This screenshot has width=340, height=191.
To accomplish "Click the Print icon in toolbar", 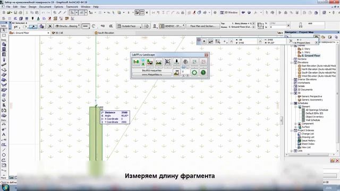I will pyautogui.click(x=20, y=13).
